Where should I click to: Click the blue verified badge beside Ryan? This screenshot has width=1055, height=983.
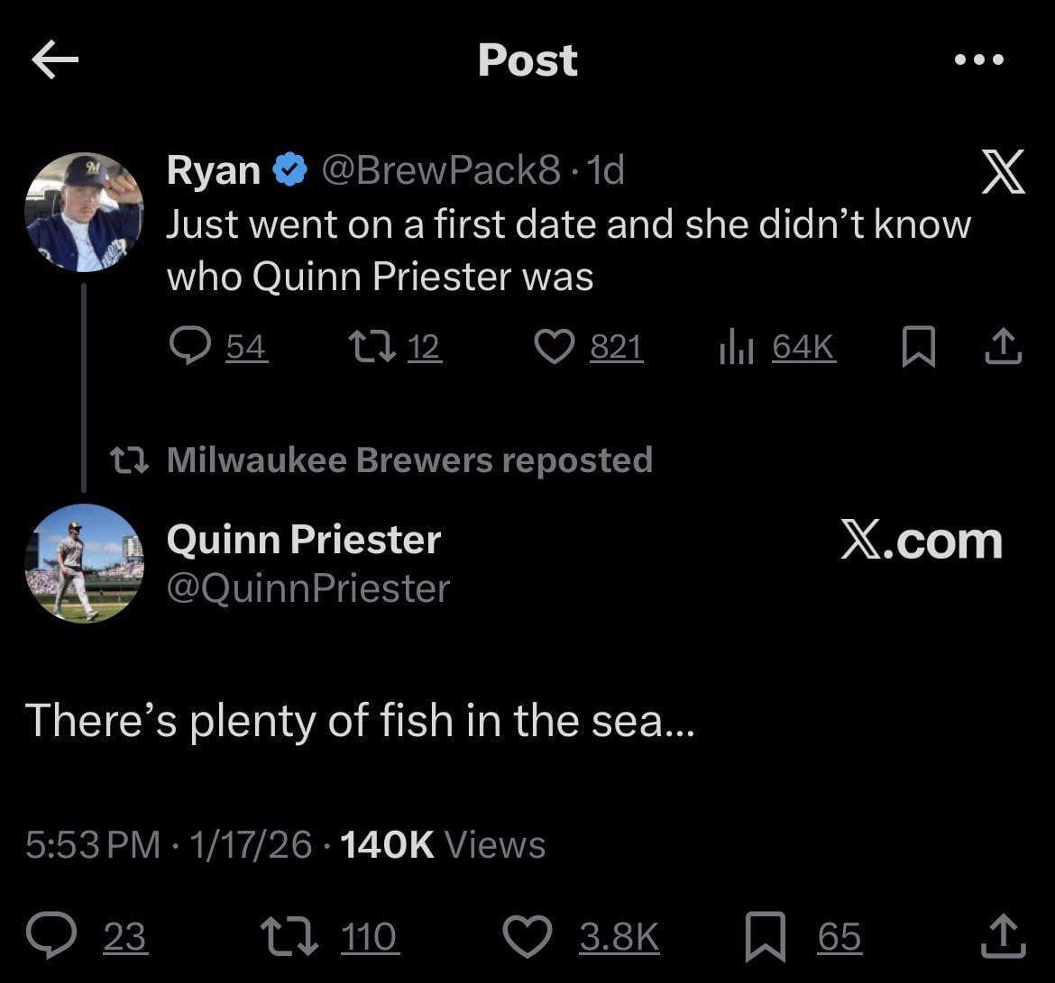[x=289, y=169]
